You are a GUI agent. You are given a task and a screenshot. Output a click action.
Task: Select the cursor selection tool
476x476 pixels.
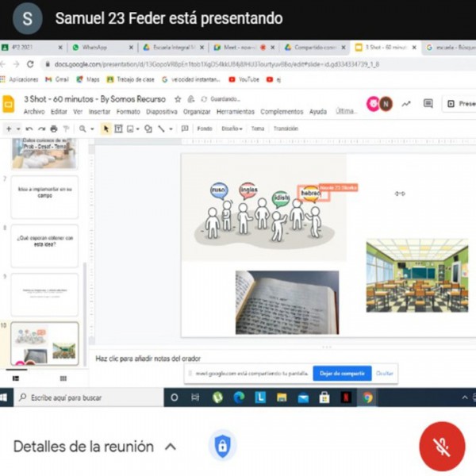tap(106, 129)
